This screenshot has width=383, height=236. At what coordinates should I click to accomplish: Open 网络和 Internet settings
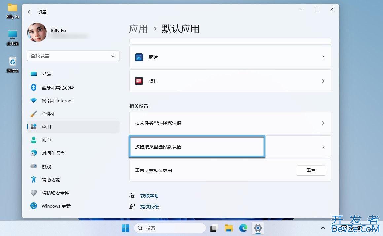click(x=73, y=101)
